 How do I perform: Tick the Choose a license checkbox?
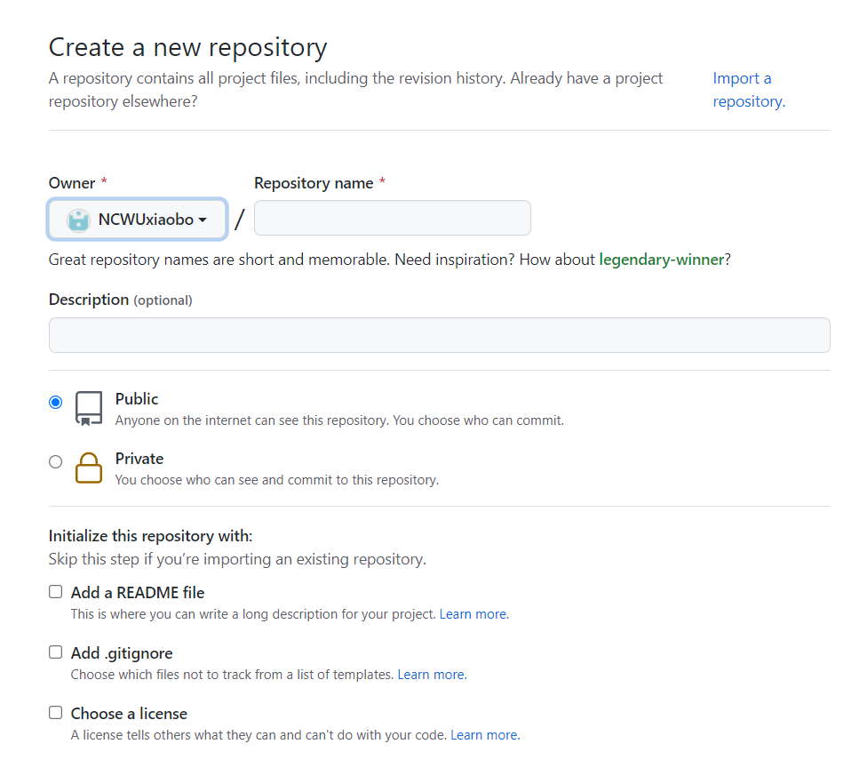pyautogui.click(x=55, y=712)
